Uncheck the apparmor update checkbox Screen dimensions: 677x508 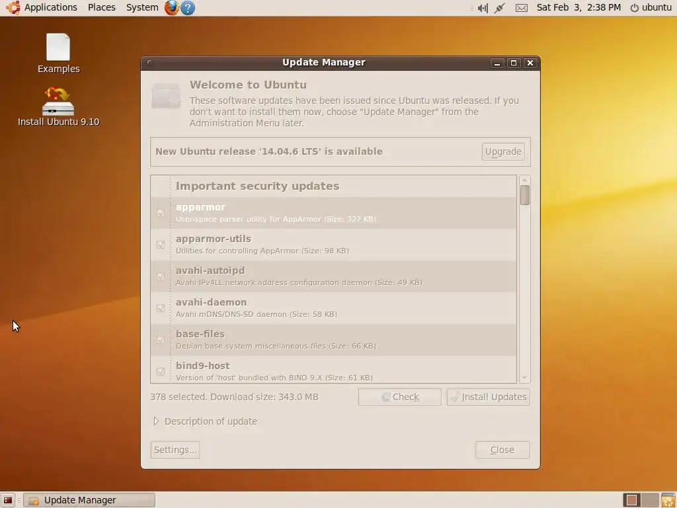coord(161,213)
